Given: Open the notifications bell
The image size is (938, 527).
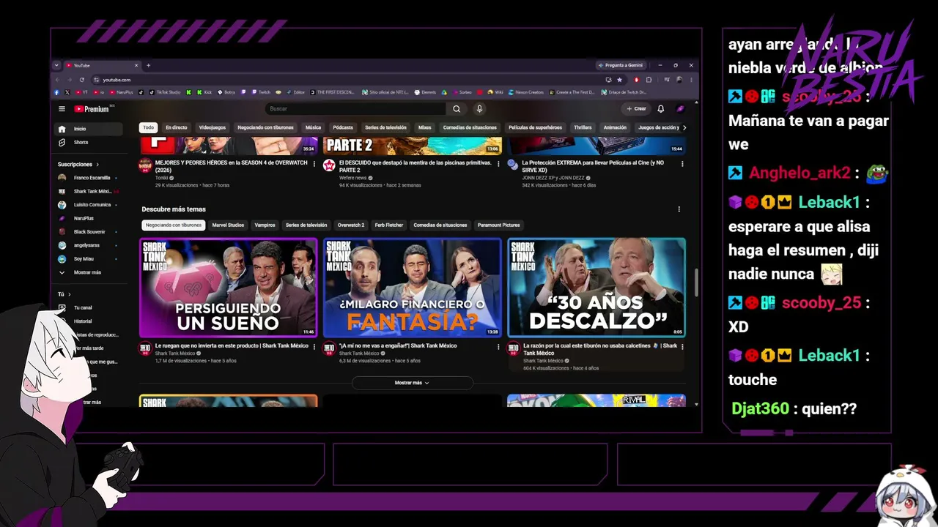Looking at the screenshot, I should 660,109.
